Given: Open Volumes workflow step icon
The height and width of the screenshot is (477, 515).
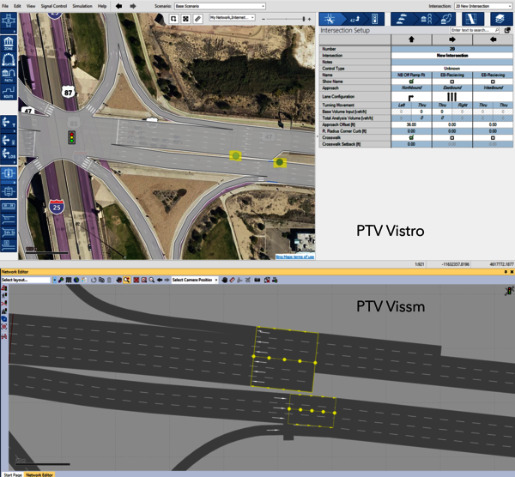Looking at the screenshot, I should click(x=354, y=19).
